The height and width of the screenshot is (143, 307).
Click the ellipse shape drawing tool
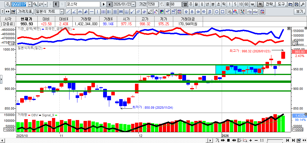click(x=217, y=12)
